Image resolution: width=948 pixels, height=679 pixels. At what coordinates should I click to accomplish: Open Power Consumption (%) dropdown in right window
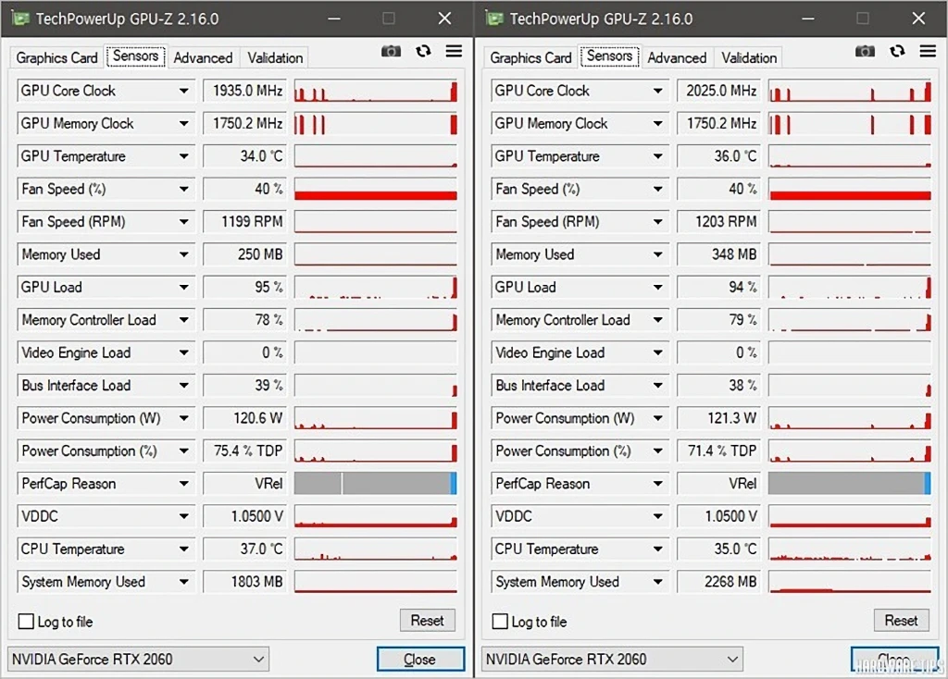click(x=657, y=451)
